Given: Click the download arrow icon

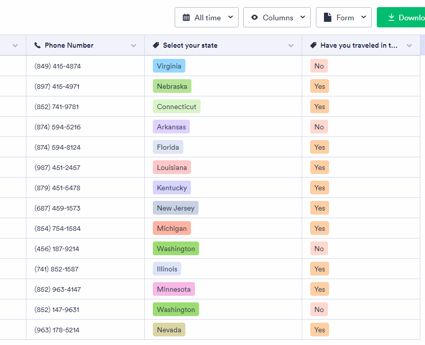Looking at the screenshot, I should (391, 18).
